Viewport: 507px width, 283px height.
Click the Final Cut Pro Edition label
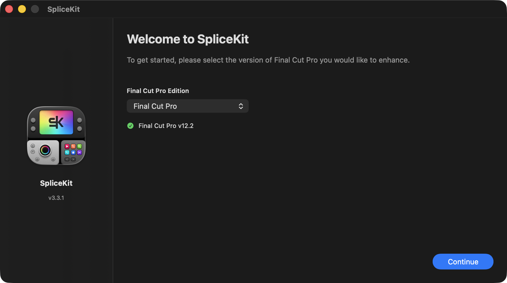tap(158, 91)
